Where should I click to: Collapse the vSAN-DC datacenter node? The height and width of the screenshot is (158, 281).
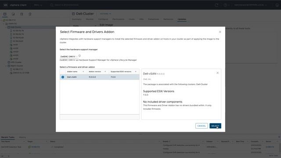tap(4, 24)
